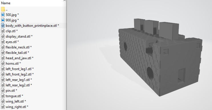Click the head_and_jaw.stl file icon
The width and height of the screenshot is (212, 110).
[3, 58]
